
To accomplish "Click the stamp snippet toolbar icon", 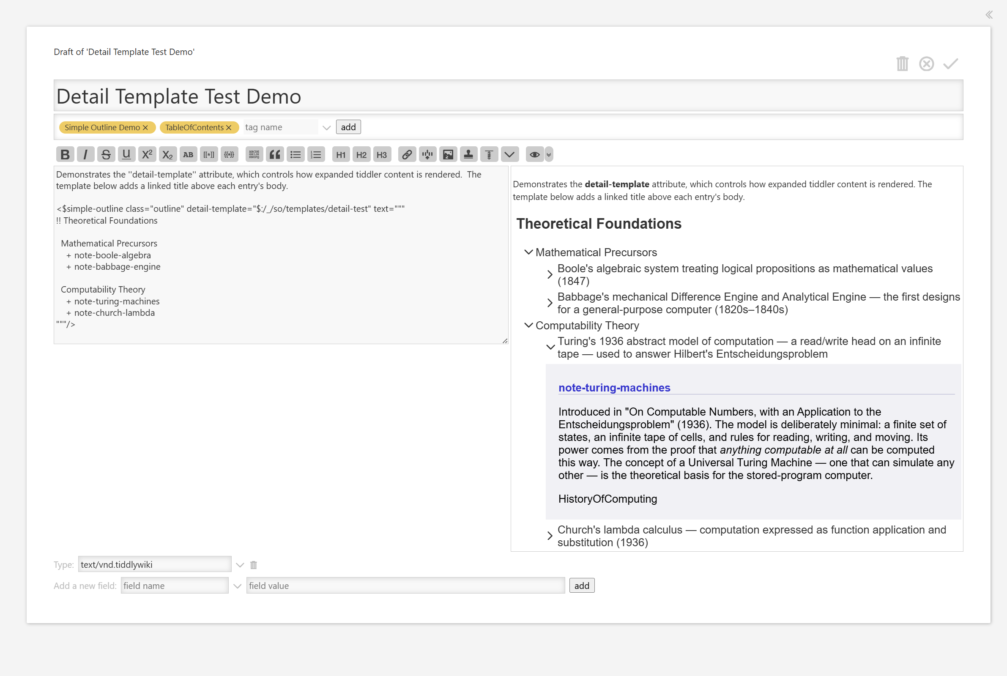I will pyautogui.click(x=468, y=154).
